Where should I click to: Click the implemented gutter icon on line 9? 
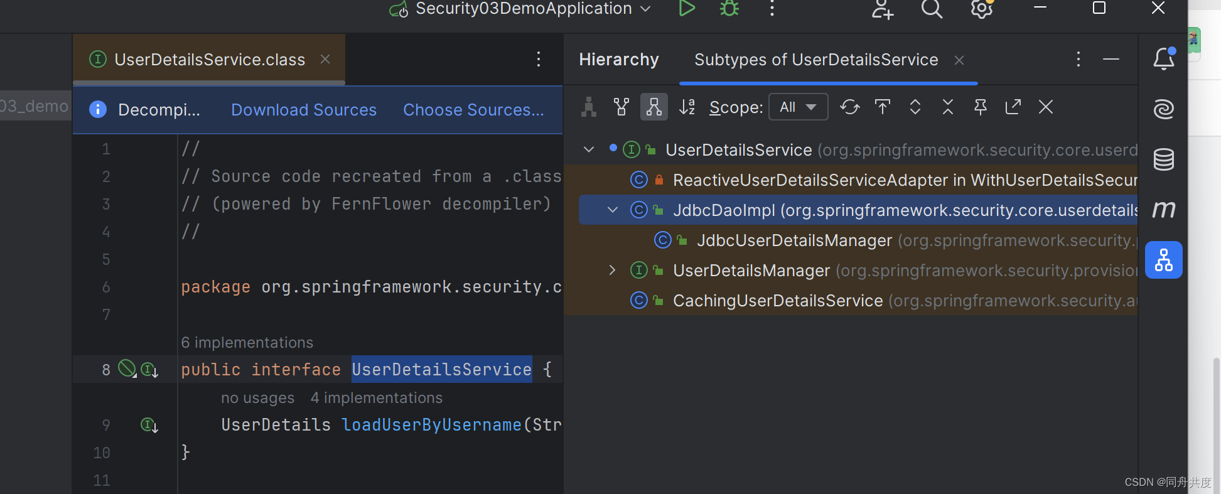[x=149, y=426]
